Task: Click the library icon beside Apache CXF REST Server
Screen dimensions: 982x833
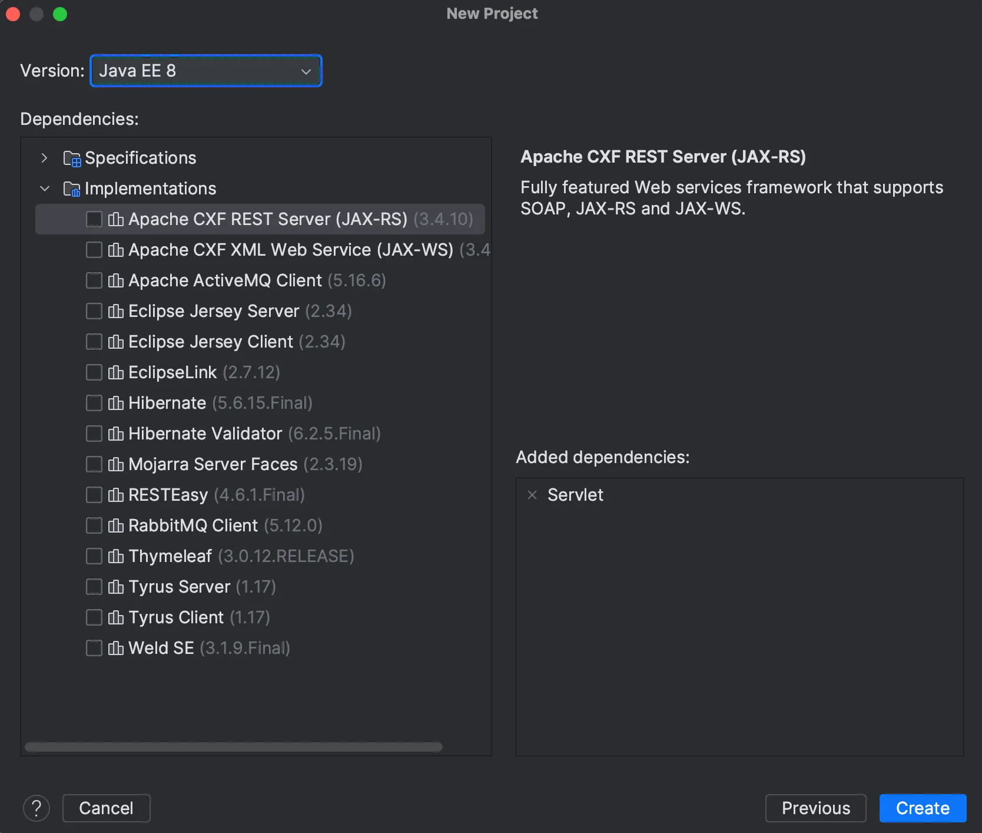Action: [116, 219]
